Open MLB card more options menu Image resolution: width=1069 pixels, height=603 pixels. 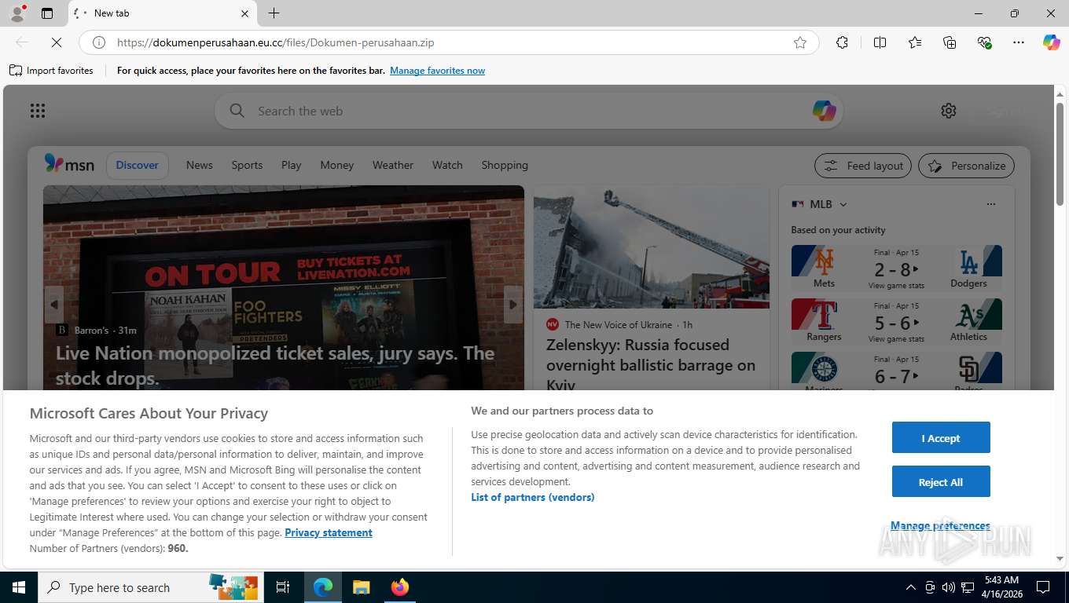point(990,204)
